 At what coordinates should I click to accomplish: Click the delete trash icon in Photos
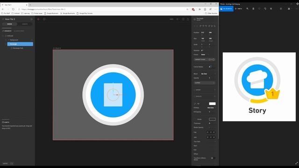pyautogui.click(x=253, y=9)
